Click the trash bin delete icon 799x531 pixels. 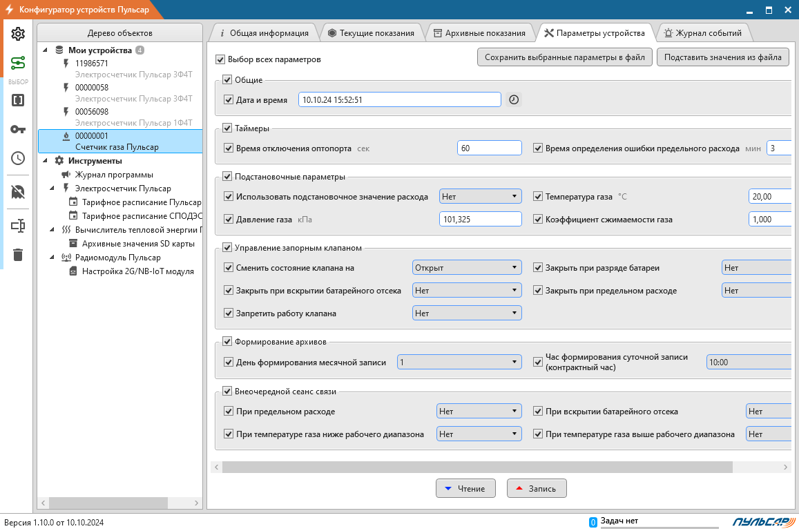[x=18, y=254]
